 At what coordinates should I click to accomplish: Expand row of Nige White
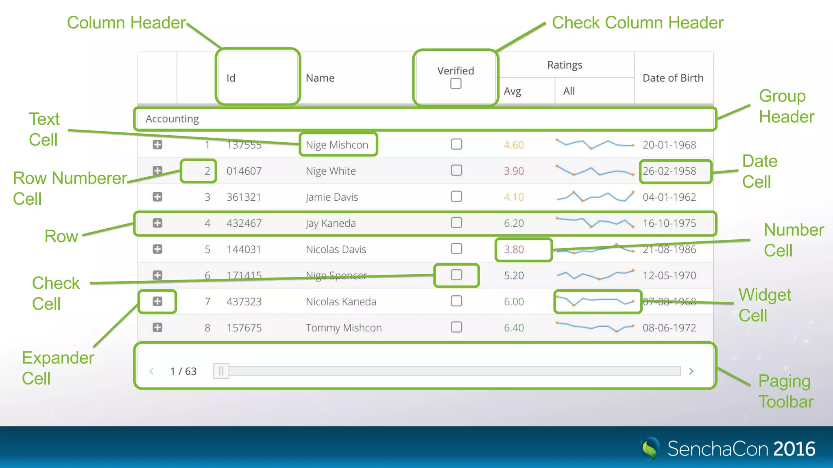pyautogui.click(x=157, y=171)
